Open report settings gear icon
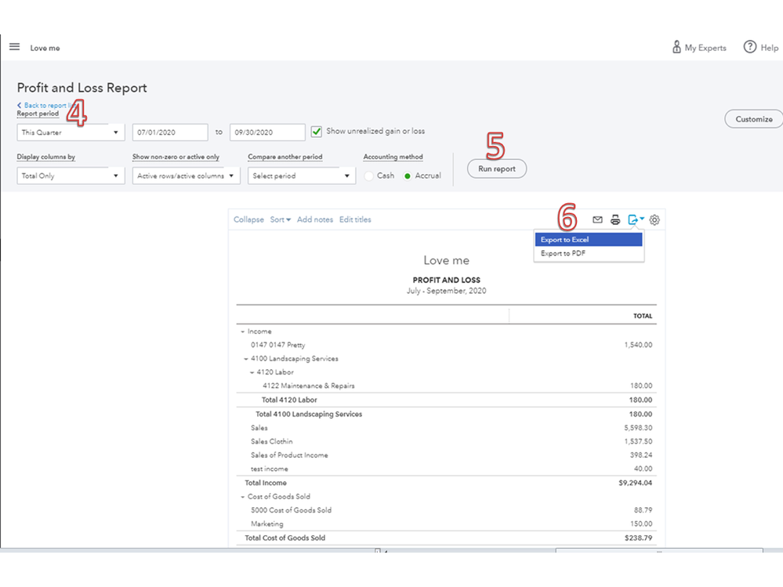This screenshot has height=587, width=783. (654, 220)
